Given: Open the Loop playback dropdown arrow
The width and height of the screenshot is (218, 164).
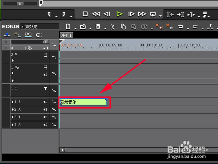Looking at the screenshot, I should (161, 16).
